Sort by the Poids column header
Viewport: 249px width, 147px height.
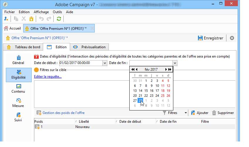(x=54, y=122)
